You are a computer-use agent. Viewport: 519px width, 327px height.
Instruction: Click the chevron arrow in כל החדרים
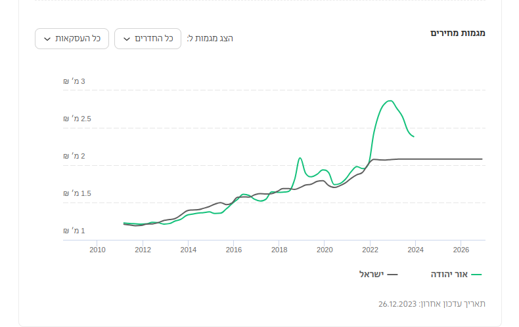pyautogui.click(x=127, y=39)
